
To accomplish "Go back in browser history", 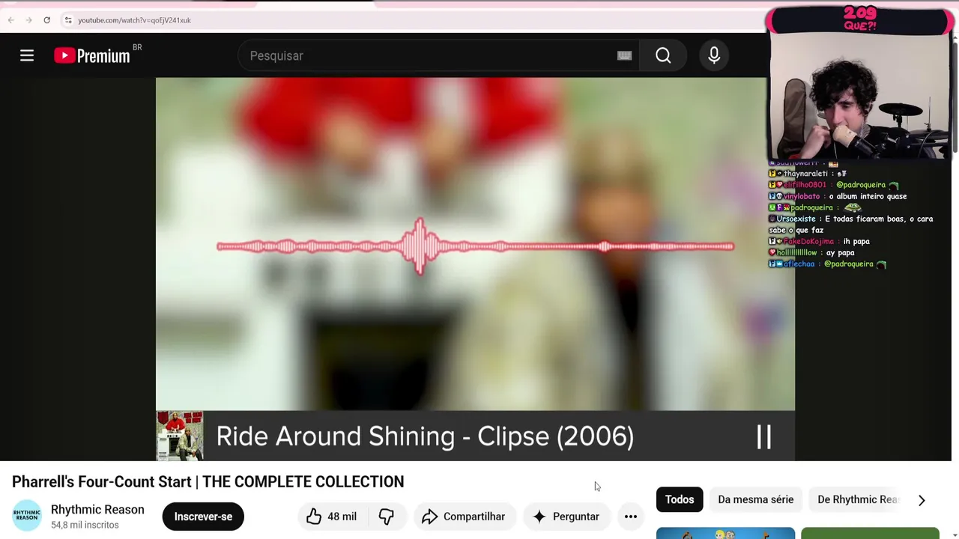I will tap(10, 20).
